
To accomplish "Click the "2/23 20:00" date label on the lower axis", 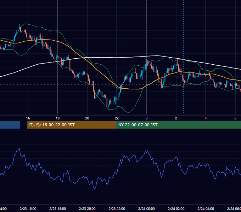I will click(x=87, y=208).
